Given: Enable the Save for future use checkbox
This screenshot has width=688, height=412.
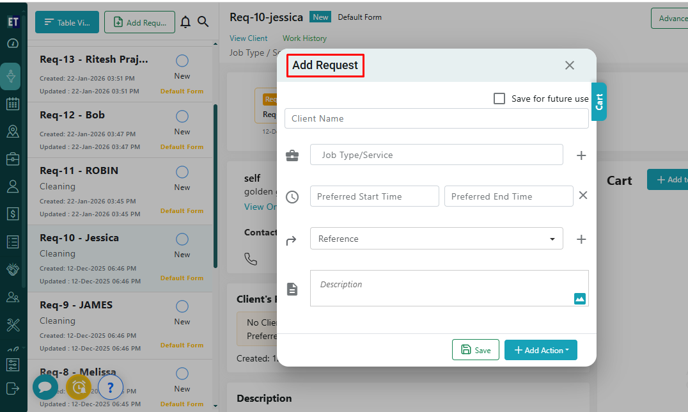Looking at the screenshot, I should (499, 99).
